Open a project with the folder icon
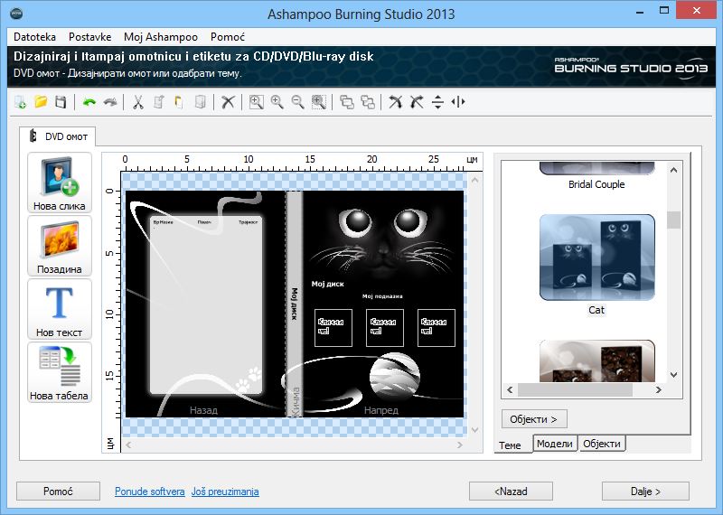Screen dimensions: 723x515 pyautogui.click(x=41, y=102)
